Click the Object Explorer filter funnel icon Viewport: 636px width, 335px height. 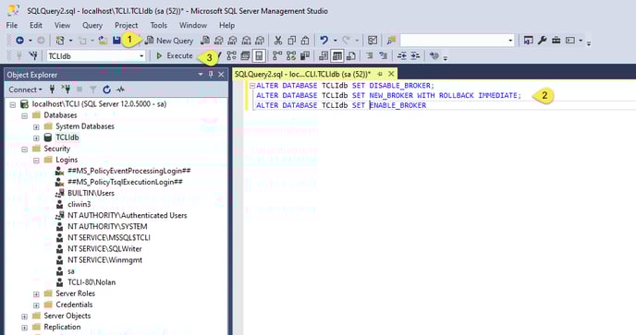pos(92,90)
